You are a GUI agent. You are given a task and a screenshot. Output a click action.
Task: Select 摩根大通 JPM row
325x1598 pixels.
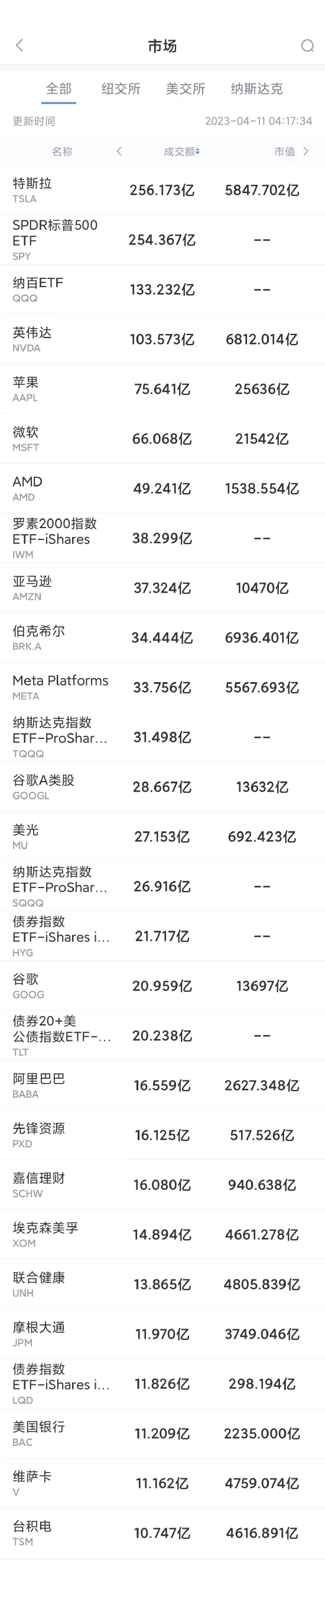[162, 1334]
